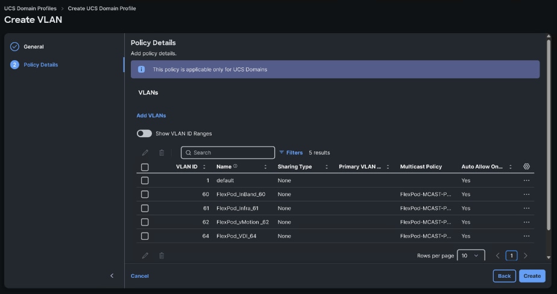557x294 pixels.
Task: Select the FlexPod_Infra_61 row checkbox
Action: [x=145, y=208]
